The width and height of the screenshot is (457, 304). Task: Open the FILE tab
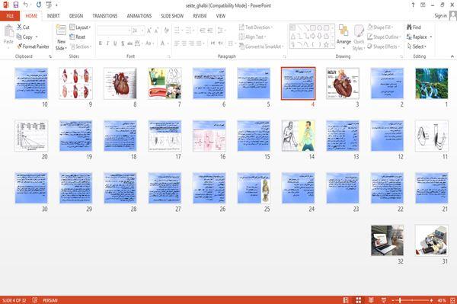pos(10,16)
